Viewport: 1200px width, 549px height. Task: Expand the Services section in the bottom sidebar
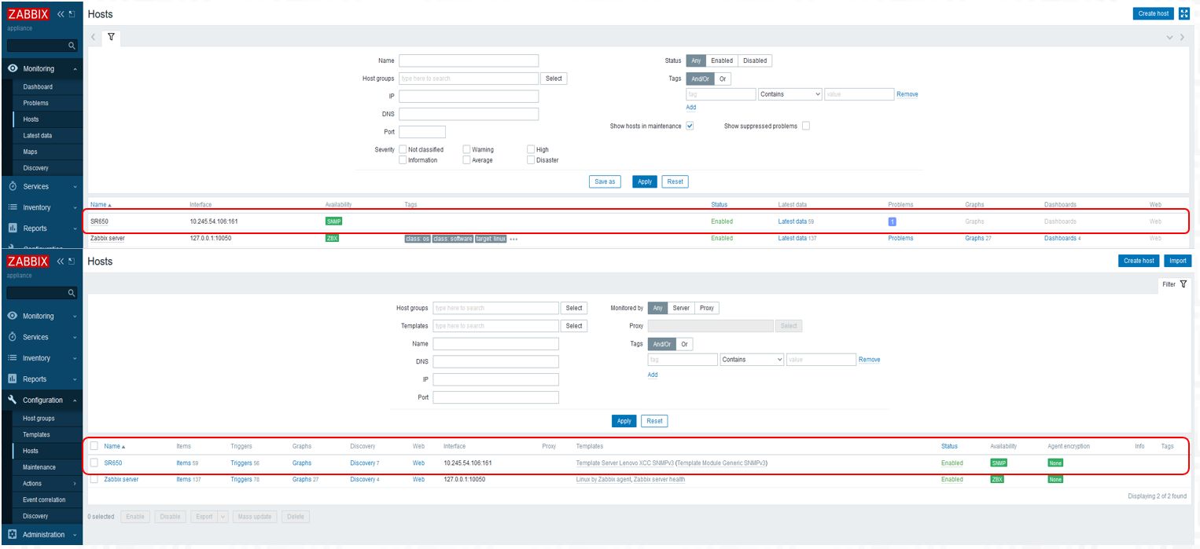point(75,338)
